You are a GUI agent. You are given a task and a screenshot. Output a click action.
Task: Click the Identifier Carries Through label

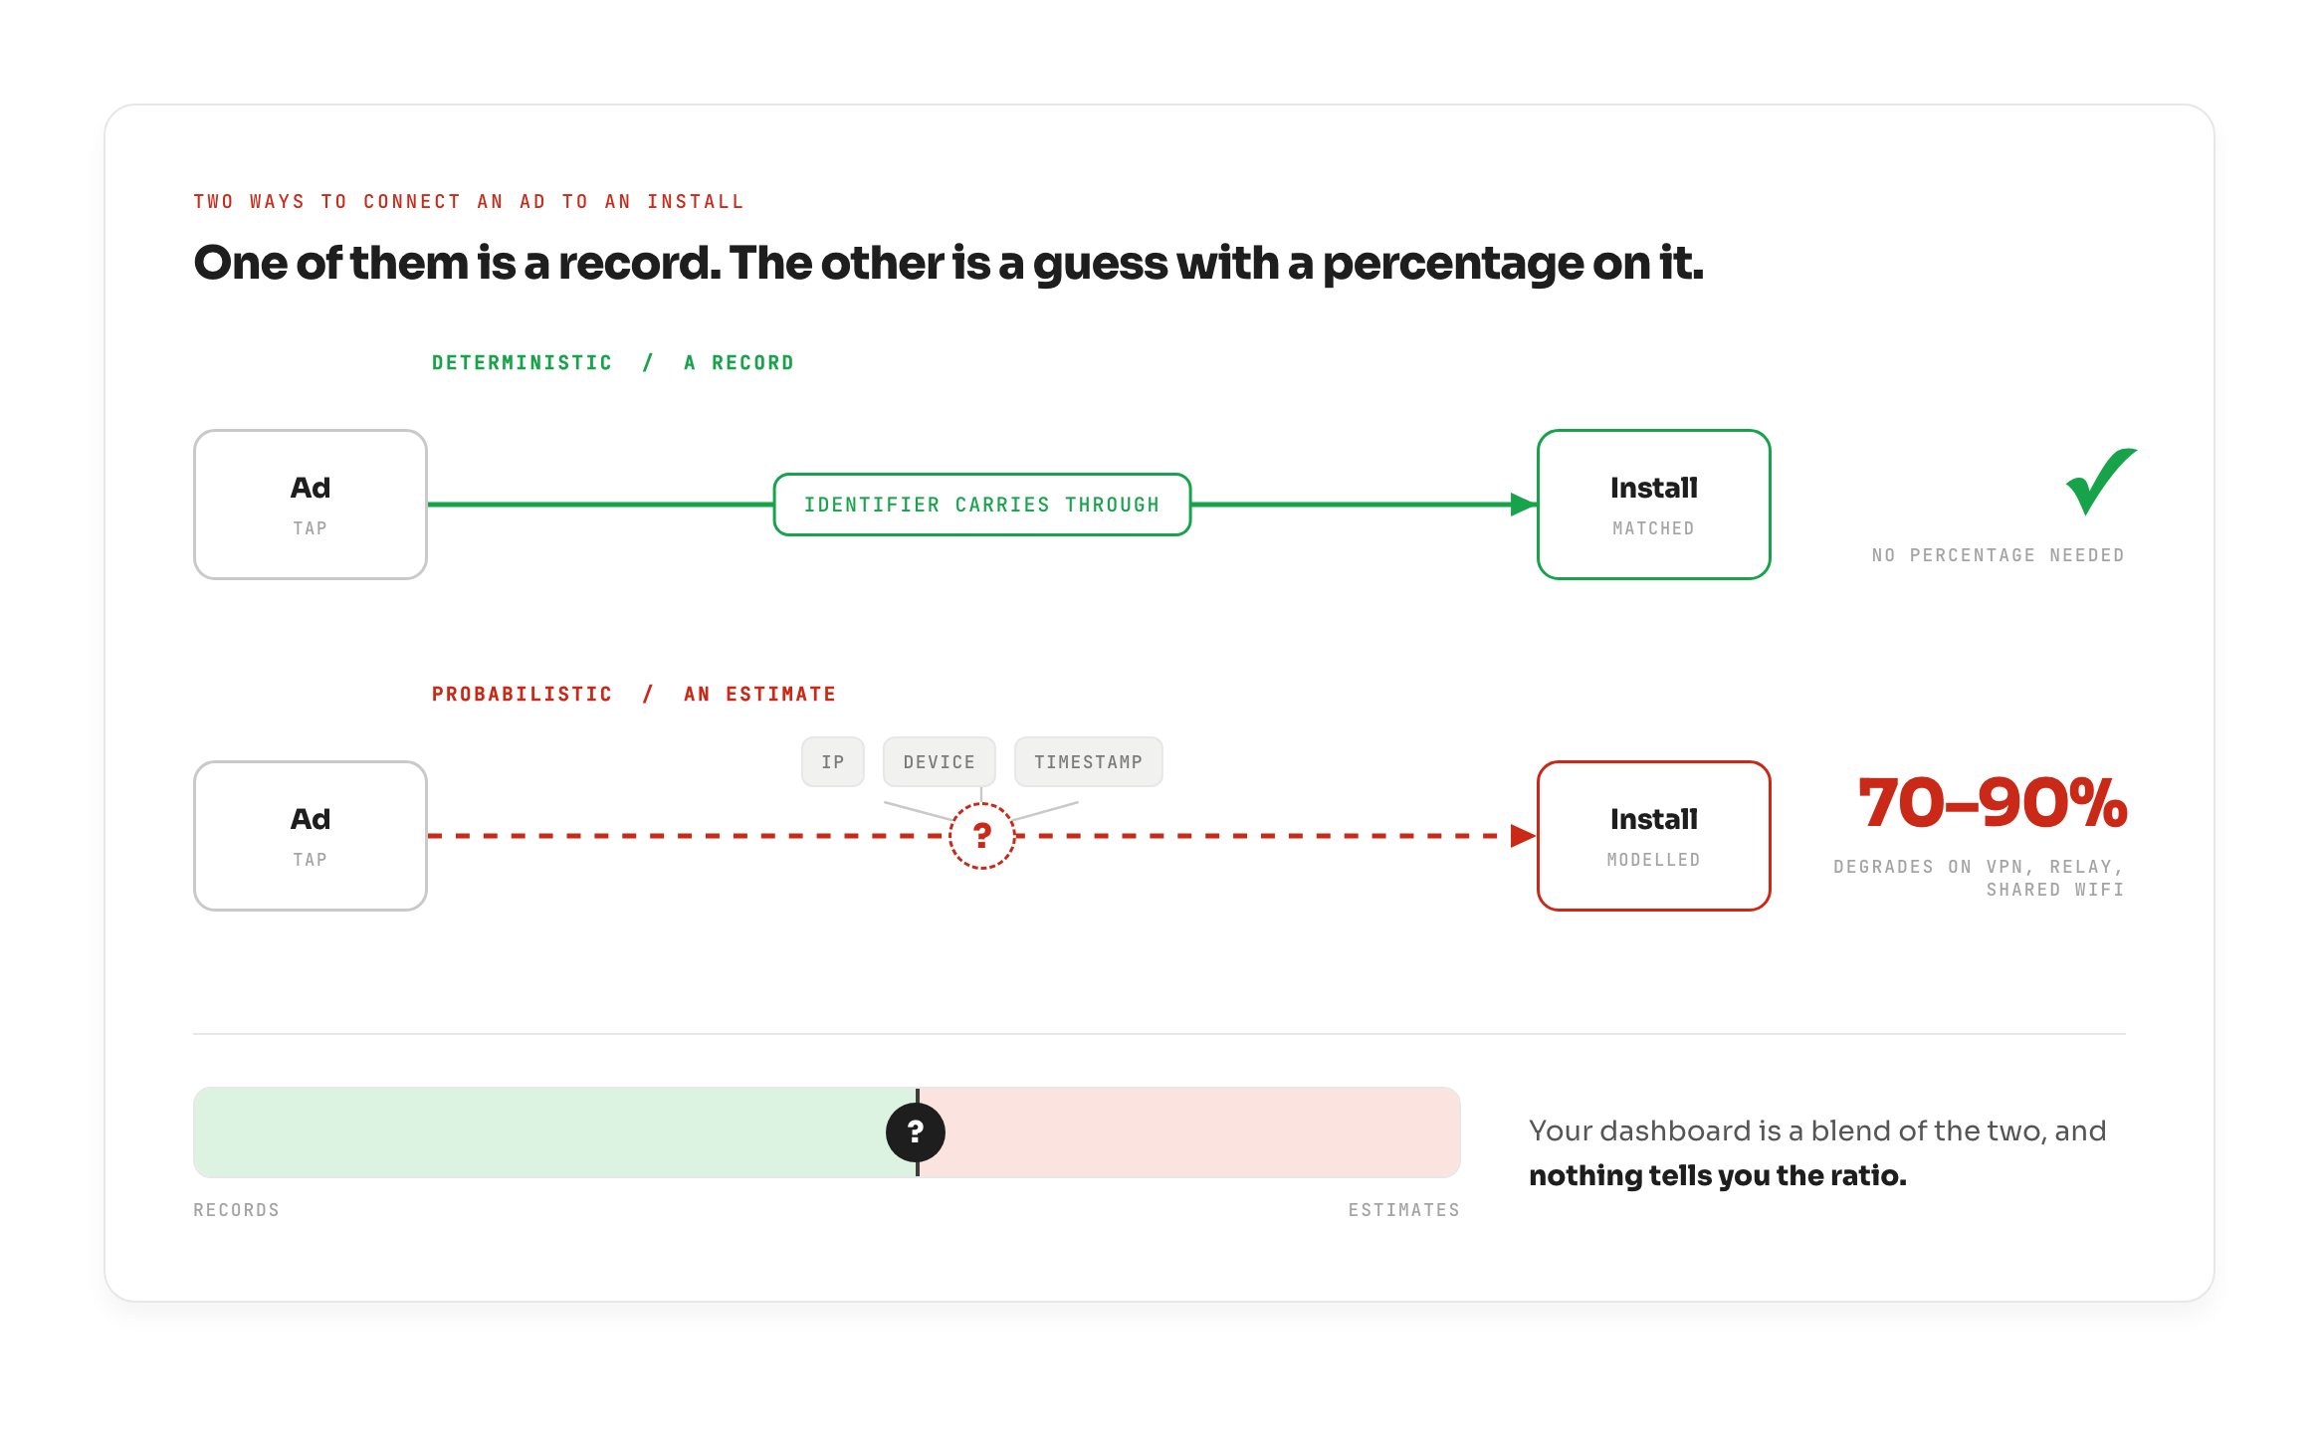pyautogui.click(x=982, y=505)
